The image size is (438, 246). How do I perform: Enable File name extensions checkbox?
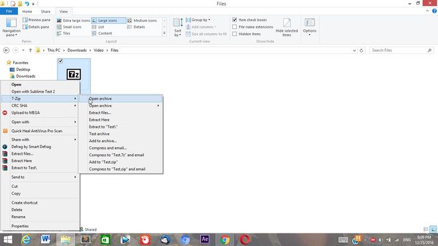pyautogui.click(x=235, y=27)
